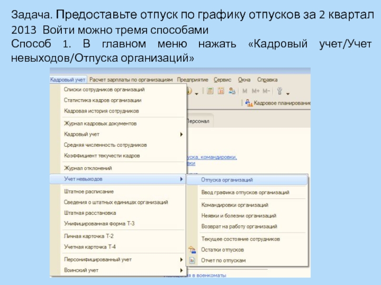Expand the arrow next to the wrench icon
The width and height of the screenshot is (381, 285).
click(x=288, y=94)
